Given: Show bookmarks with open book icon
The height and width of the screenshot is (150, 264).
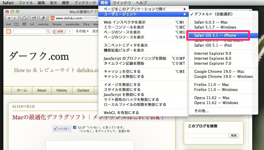Looking at the screenshot, I should (16, 24).
